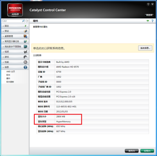Click the green pin icon beside 固定
Image resolution: width=157 pixels, height=156 pixels.
tap(25, 26)
